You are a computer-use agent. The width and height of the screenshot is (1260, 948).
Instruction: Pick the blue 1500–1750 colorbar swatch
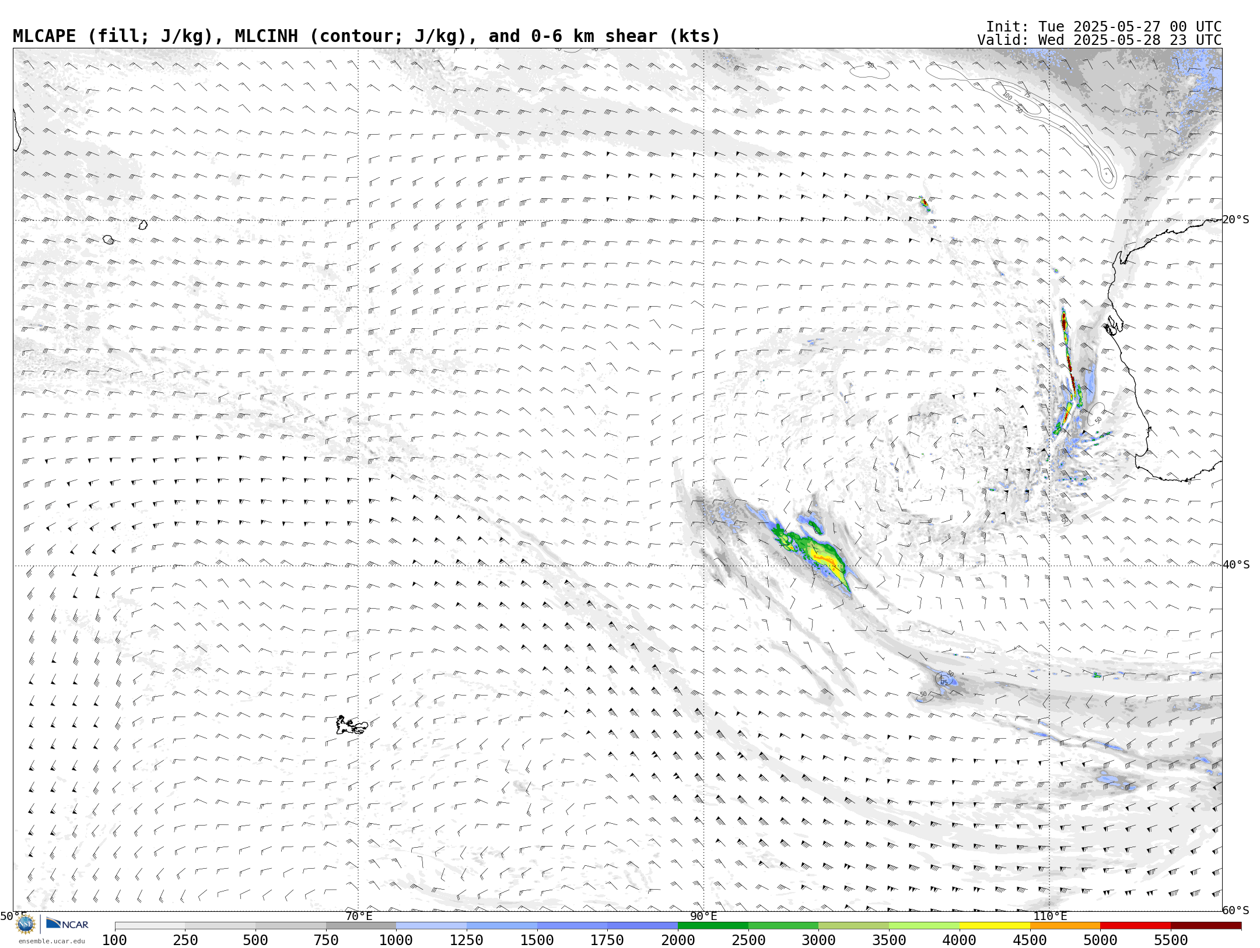pos(572,925)
